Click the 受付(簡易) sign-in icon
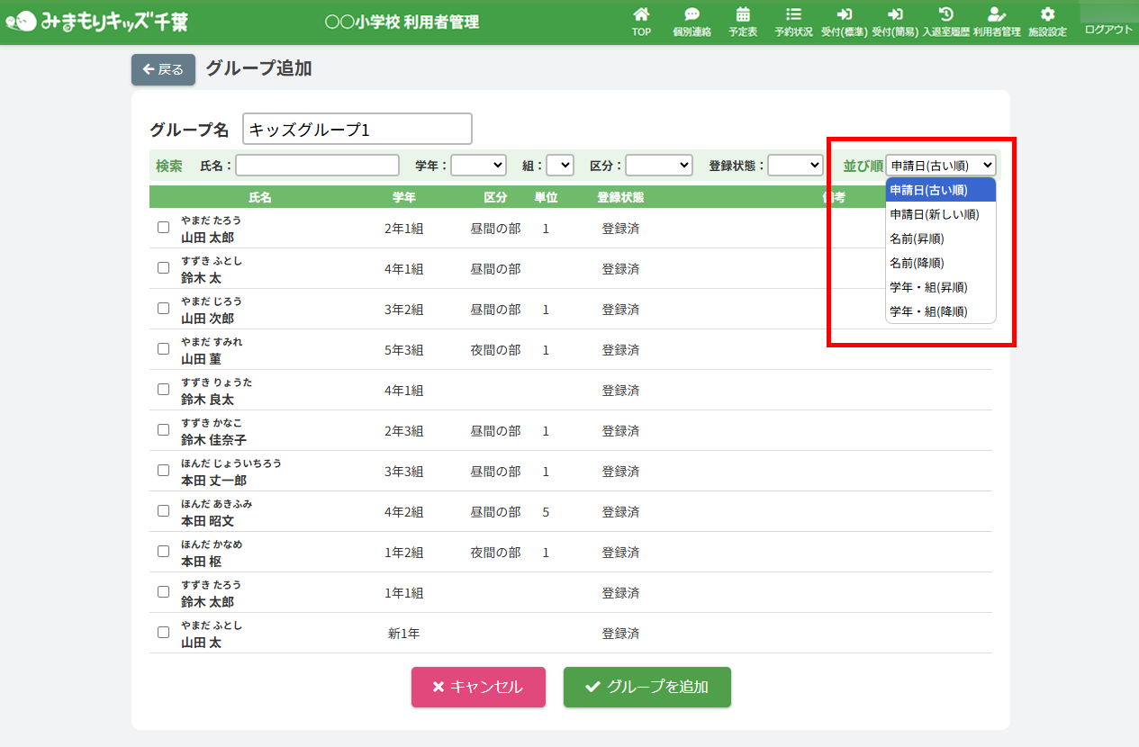The width and height of the screenshot is (1139, 747). click(895, 14)
